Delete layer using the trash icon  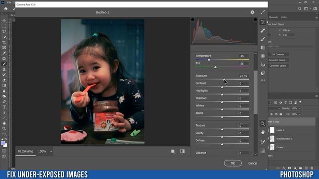coord(312,168)
